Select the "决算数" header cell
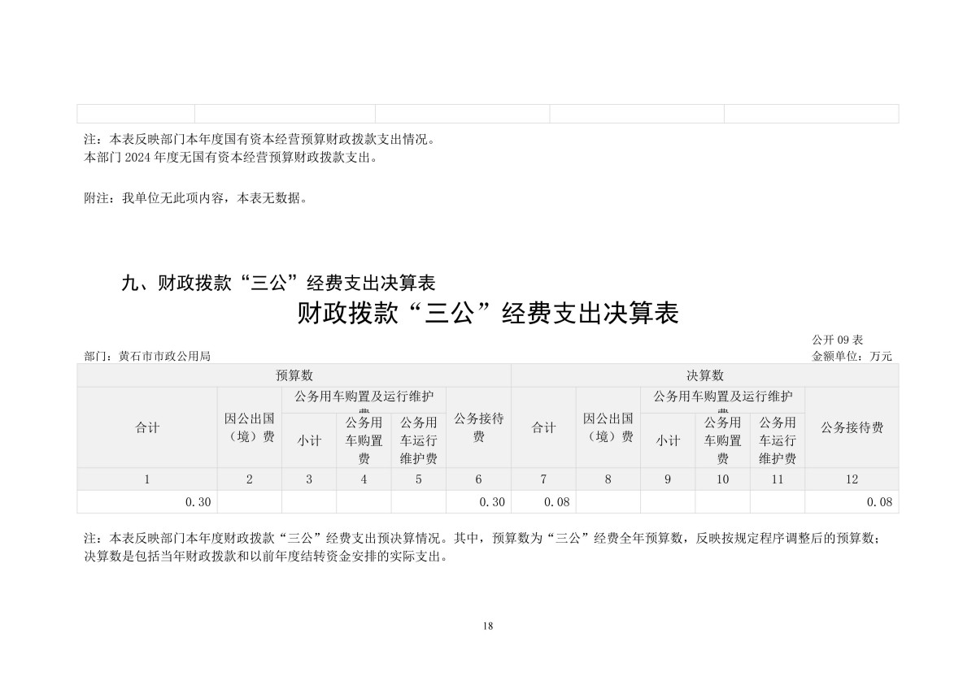 704,375
